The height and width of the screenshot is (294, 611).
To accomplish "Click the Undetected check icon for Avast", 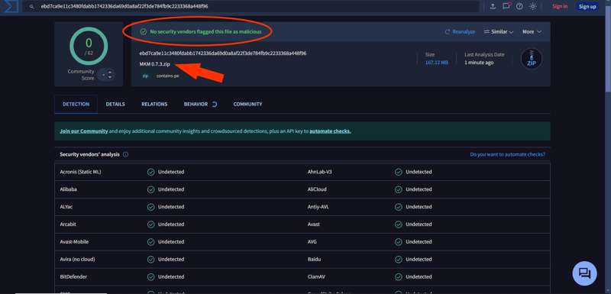I will [398, 225].
